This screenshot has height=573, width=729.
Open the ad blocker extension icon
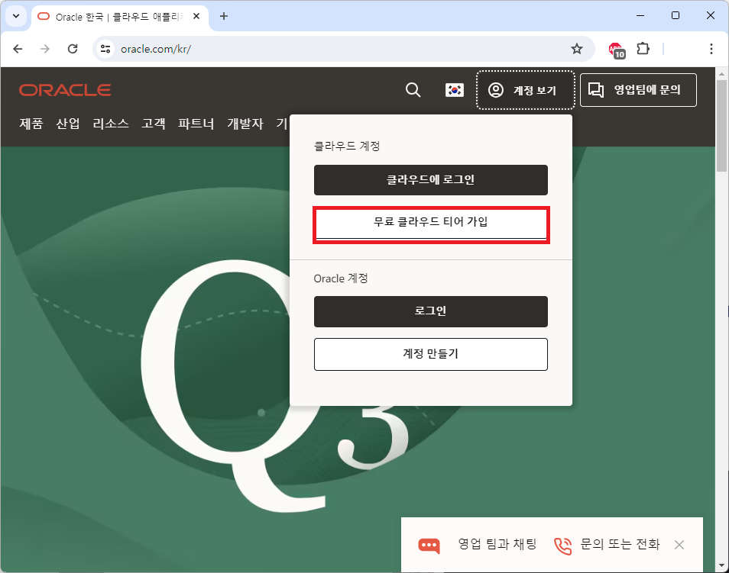pos(617,50)
